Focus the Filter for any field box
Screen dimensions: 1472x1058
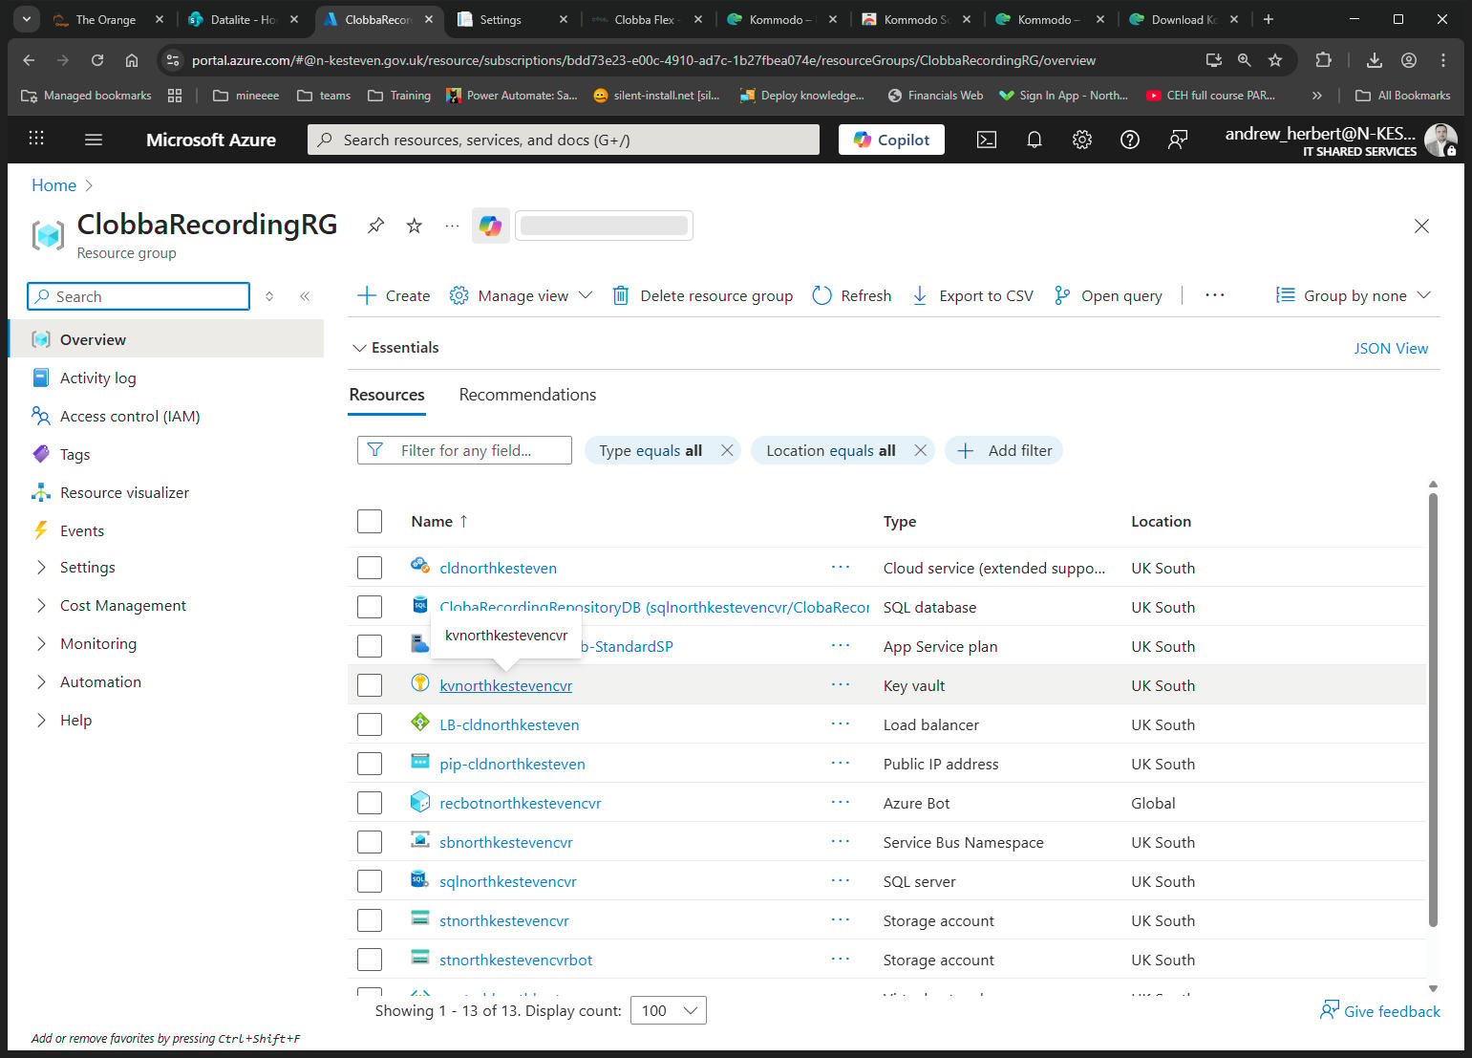(464, 450)
